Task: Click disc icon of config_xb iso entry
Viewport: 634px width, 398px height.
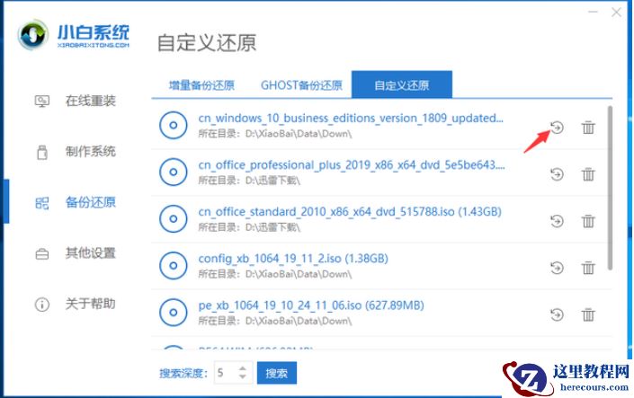Action: click(173, 265)
